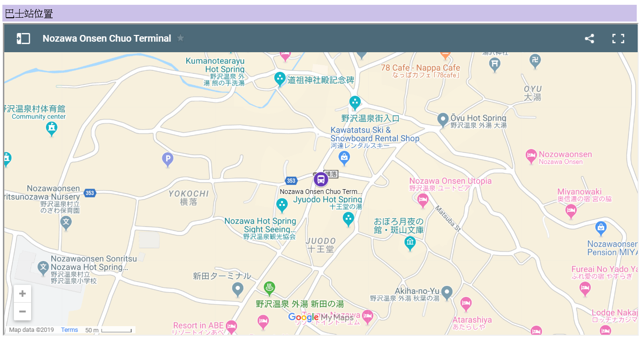Click the Nozawa Nursery school marker
Image resolution: width=642 pixels, height=340 pixels.
click(x=66, y=223)
